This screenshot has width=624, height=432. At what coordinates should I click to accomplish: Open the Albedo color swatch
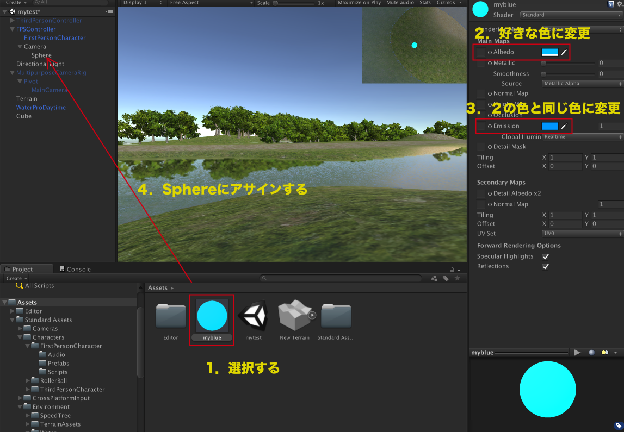click(x=550, y=52)
